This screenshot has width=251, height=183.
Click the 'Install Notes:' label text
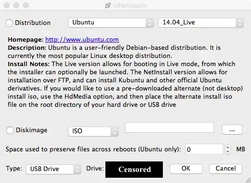29,64
